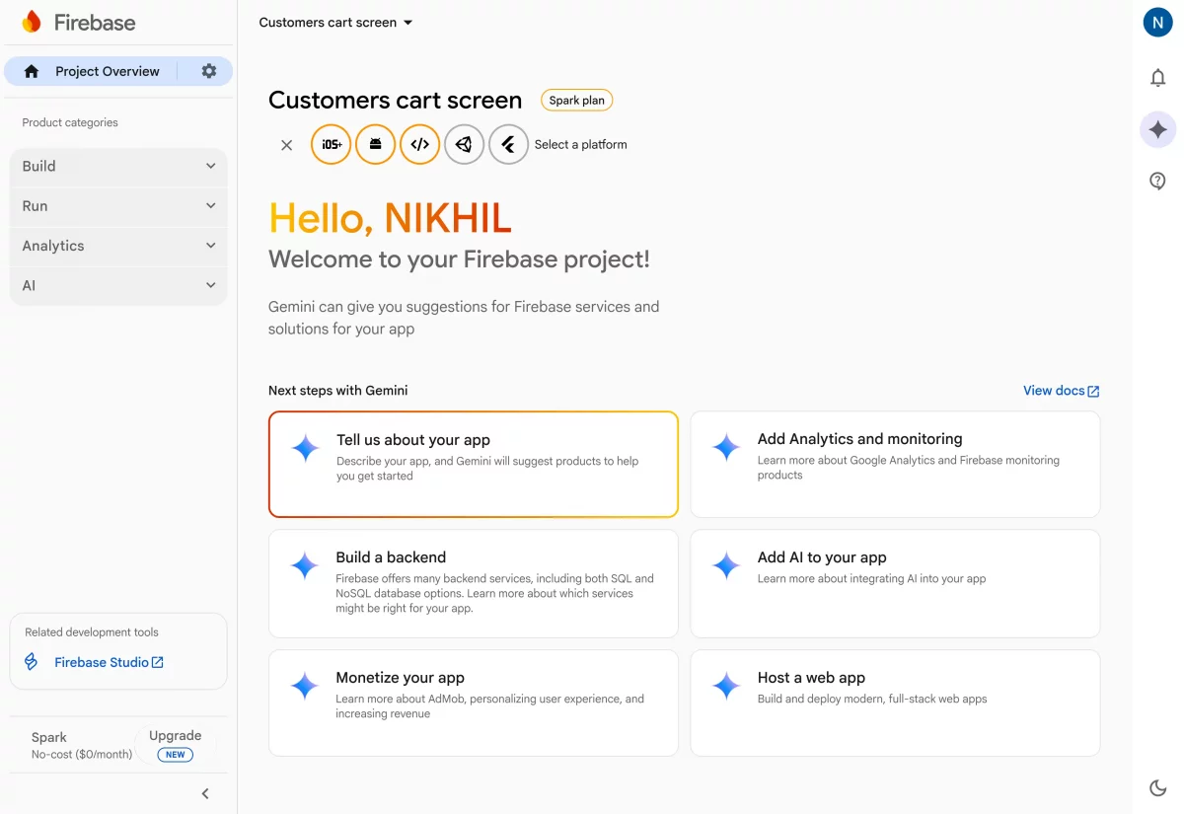Open the Customers cart screen project dropdown

[x=335, y=23]
